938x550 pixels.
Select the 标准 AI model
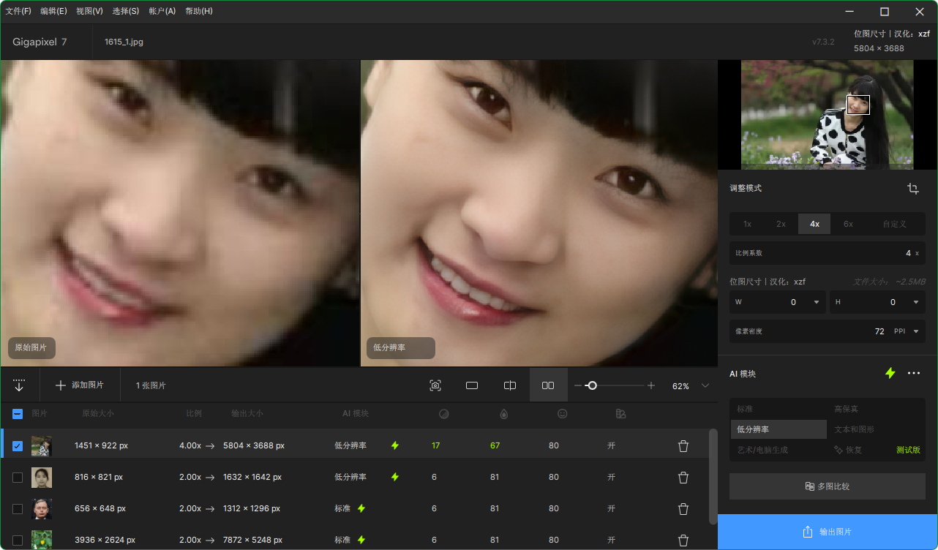point(778,409)
